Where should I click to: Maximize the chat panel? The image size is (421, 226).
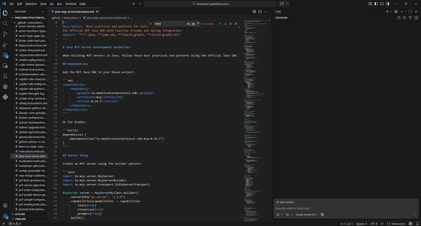click(x=410, y=12)
